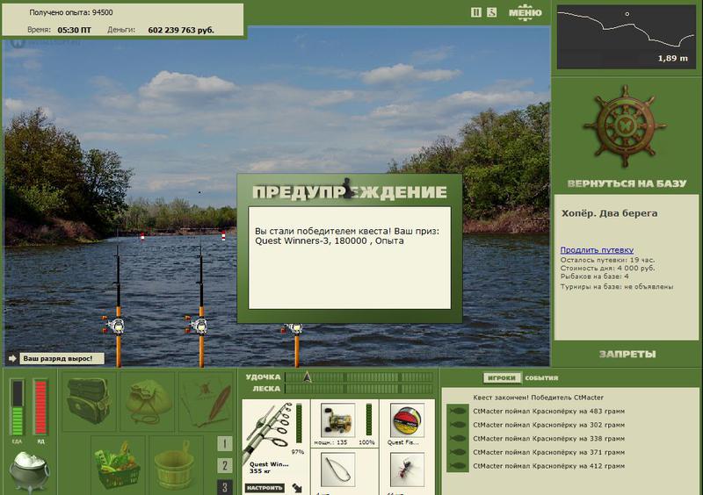
Task: Select rod slot 2
Action: point(225,465)
